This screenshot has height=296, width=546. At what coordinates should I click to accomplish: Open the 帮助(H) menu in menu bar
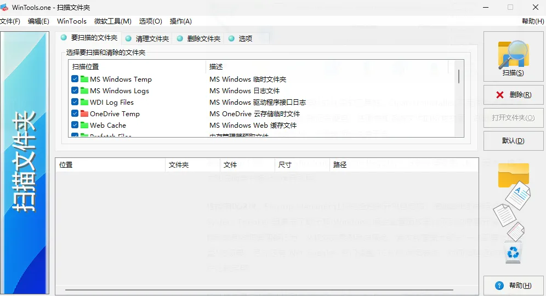click(x=533, y=21)
